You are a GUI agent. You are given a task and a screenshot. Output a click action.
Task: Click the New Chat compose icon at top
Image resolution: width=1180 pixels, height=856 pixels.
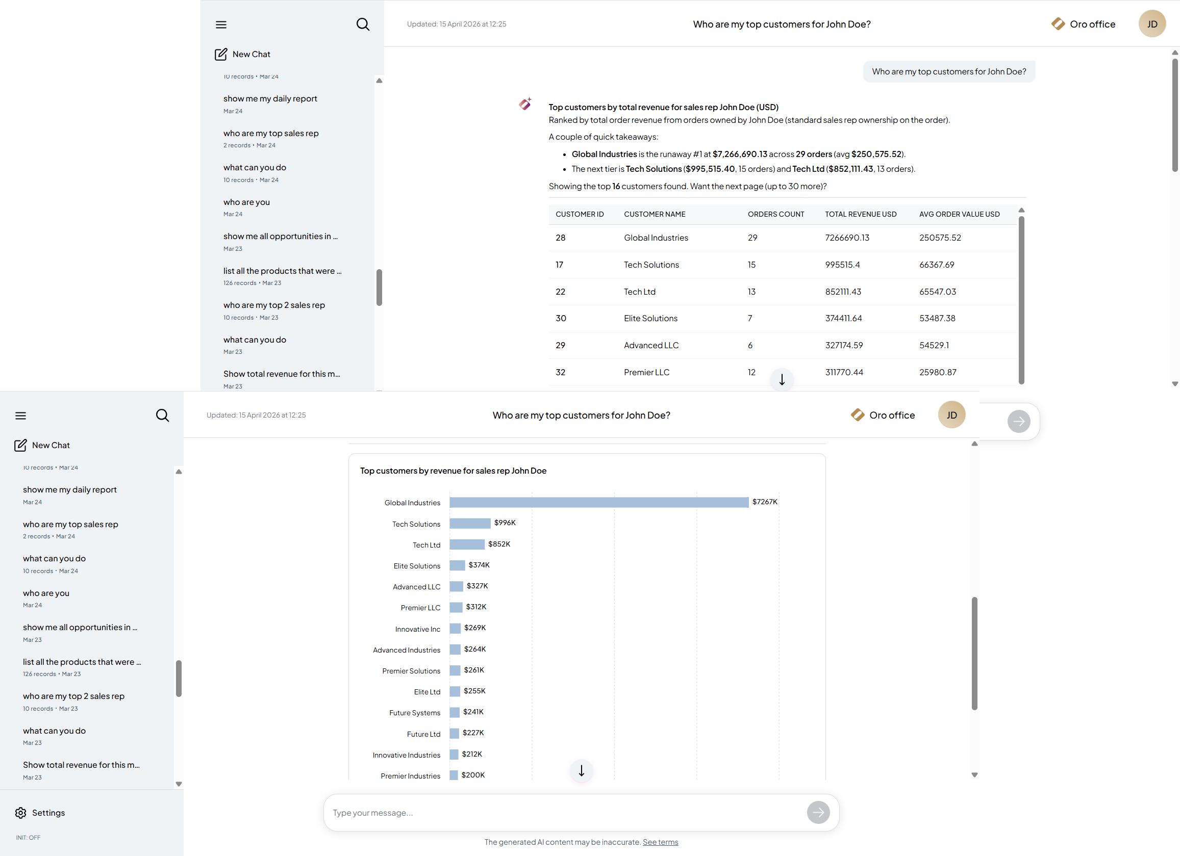(x=220, y=54)
